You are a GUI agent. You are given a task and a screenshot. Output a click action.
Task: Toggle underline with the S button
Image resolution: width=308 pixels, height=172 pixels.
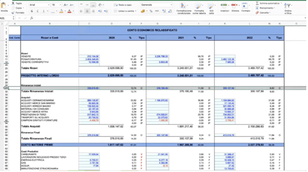[43, 11]
